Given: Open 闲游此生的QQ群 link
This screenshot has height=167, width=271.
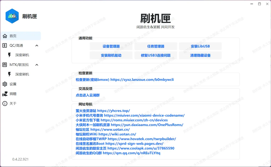Looking at the screenshot, I should [x=118, y=153].
